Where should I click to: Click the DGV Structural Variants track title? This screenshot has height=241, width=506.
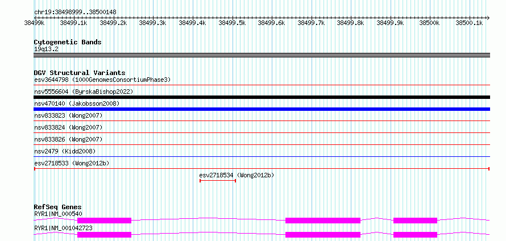point(80,73)
